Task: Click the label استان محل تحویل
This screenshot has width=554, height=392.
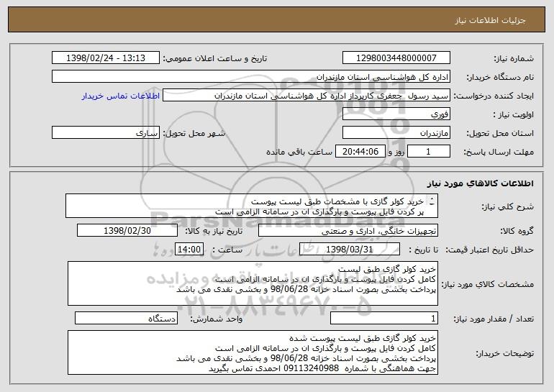Action: (x=500, y=133)
